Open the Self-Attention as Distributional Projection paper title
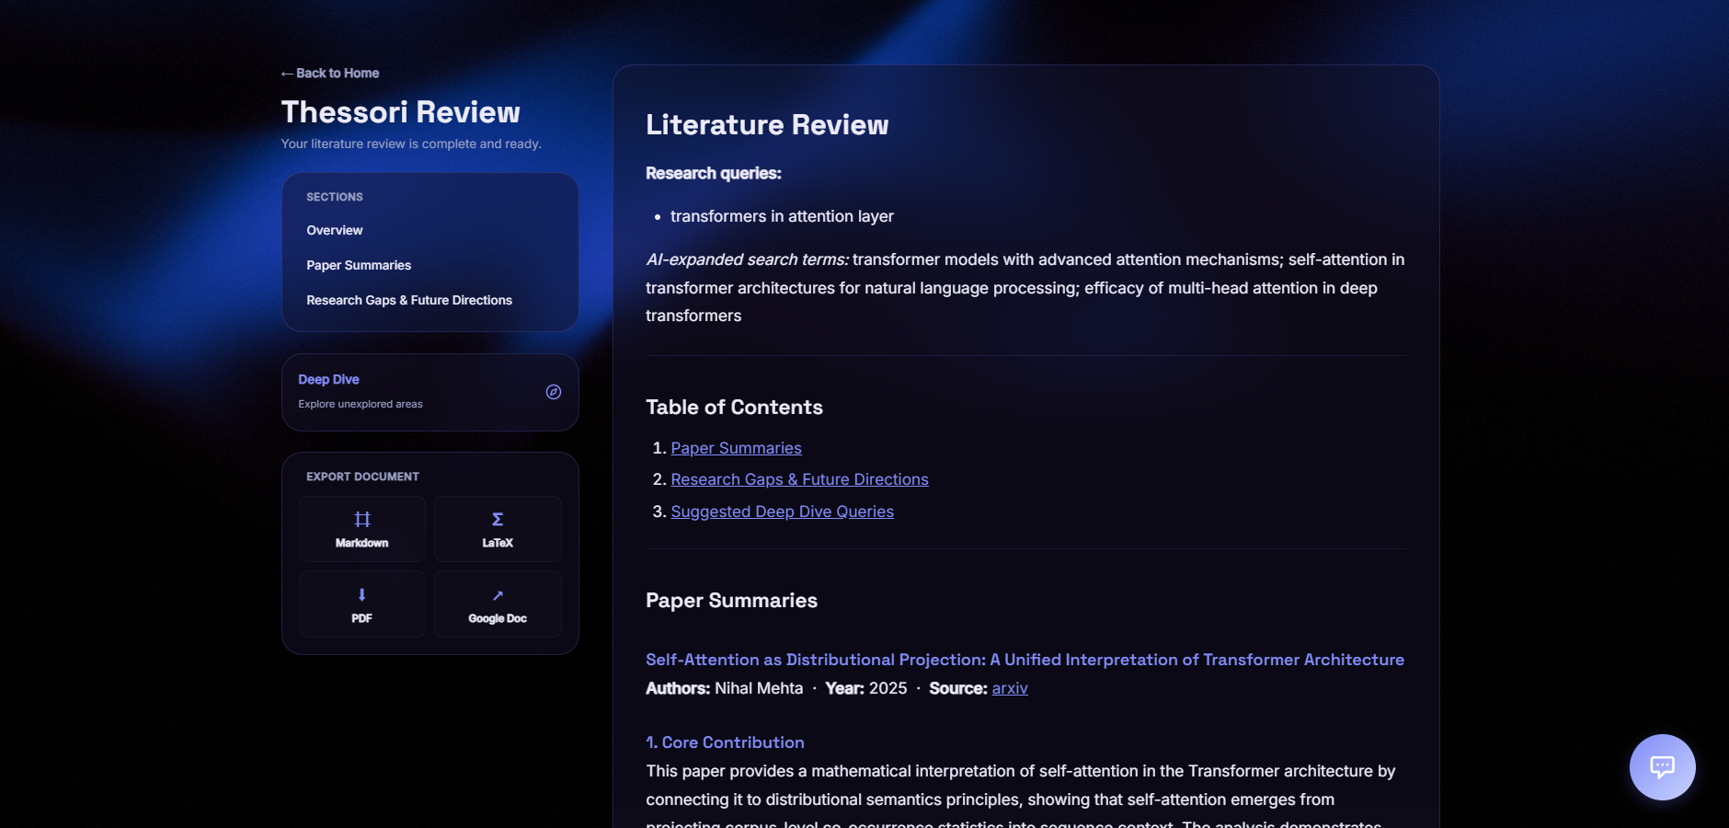This screenshot has height=828, width=1729. [1025, 660]
